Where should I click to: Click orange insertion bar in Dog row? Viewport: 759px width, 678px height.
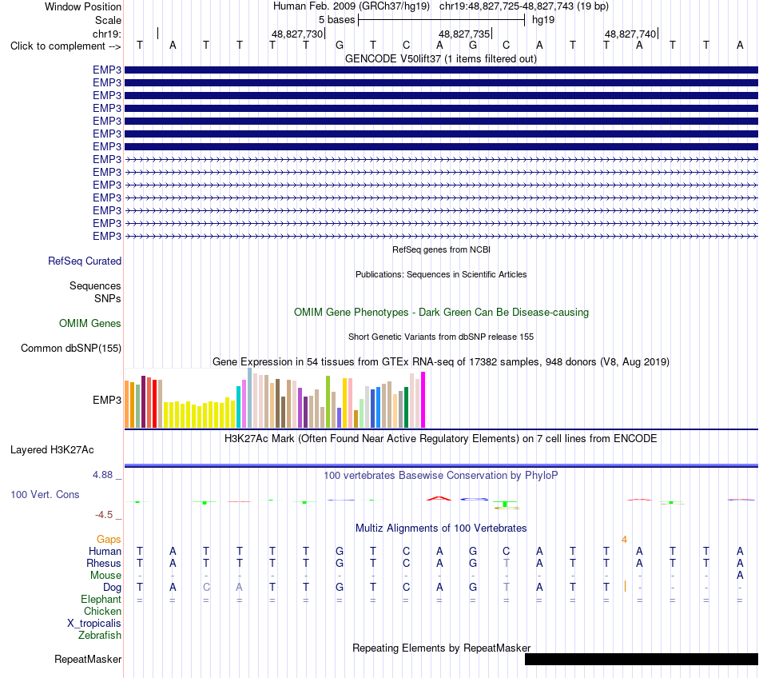click(625, 587)
